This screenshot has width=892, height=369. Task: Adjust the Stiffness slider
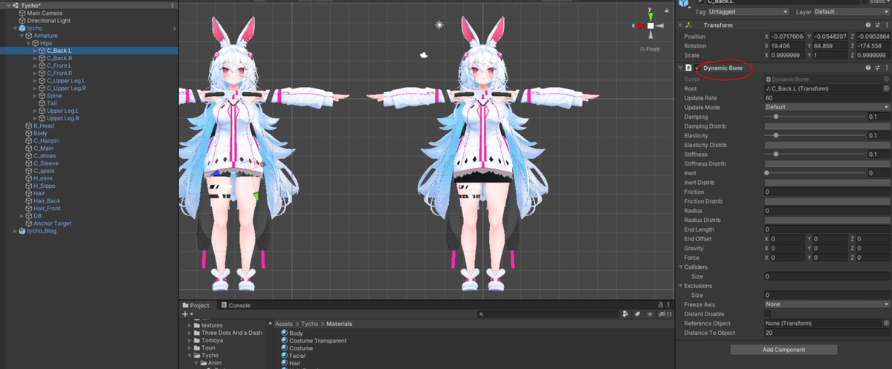pyautogui.click(x=814, y=154)
